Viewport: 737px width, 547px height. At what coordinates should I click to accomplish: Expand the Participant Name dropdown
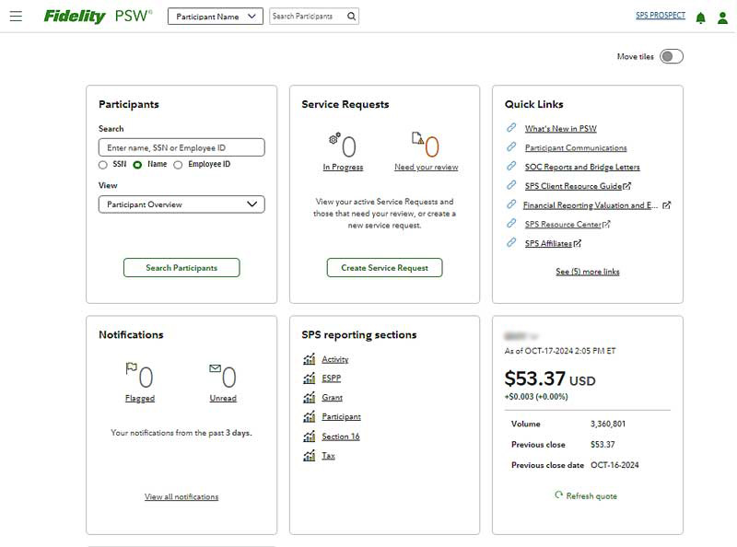pos(215,17)
